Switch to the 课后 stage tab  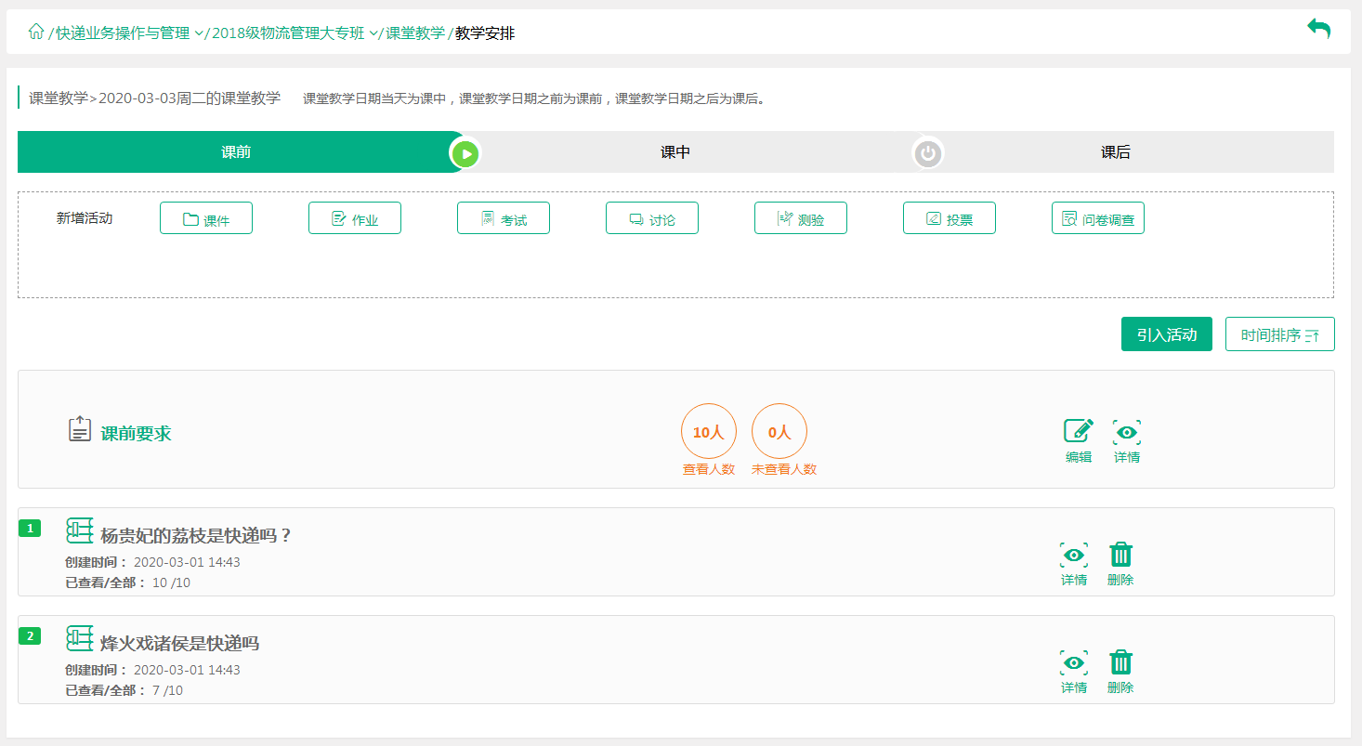pos(1115,152)
